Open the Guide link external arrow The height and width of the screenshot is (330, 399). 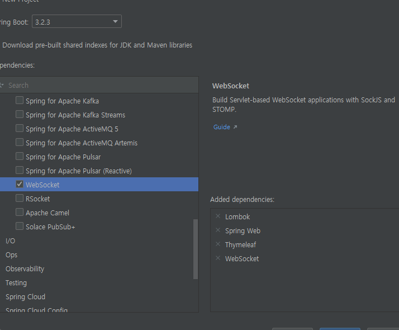tap(235, 127)
